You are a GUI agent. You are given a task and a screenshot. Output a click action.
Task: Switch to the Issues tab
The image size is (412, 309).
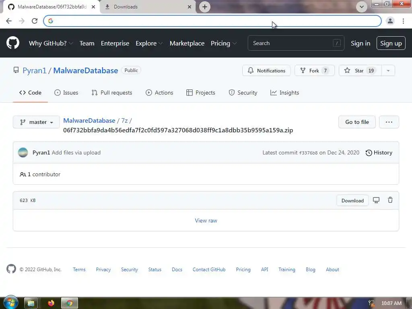[66, 93]
